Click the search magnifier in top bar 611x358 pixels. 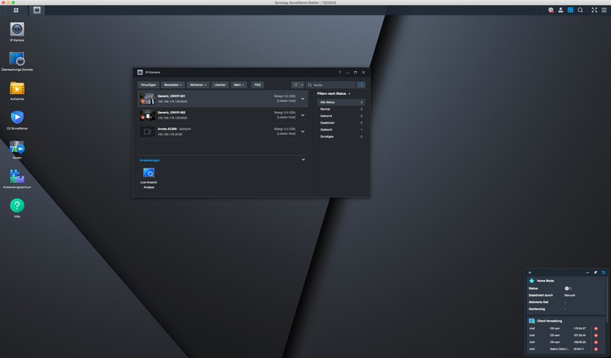pos(581,10)
